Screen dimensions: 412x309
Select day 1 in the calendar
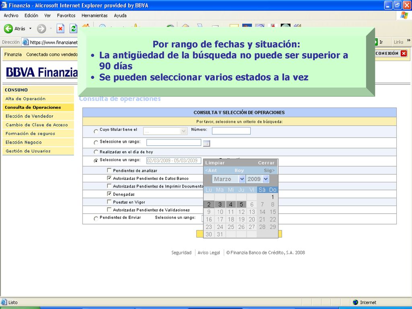coord(273,197)
